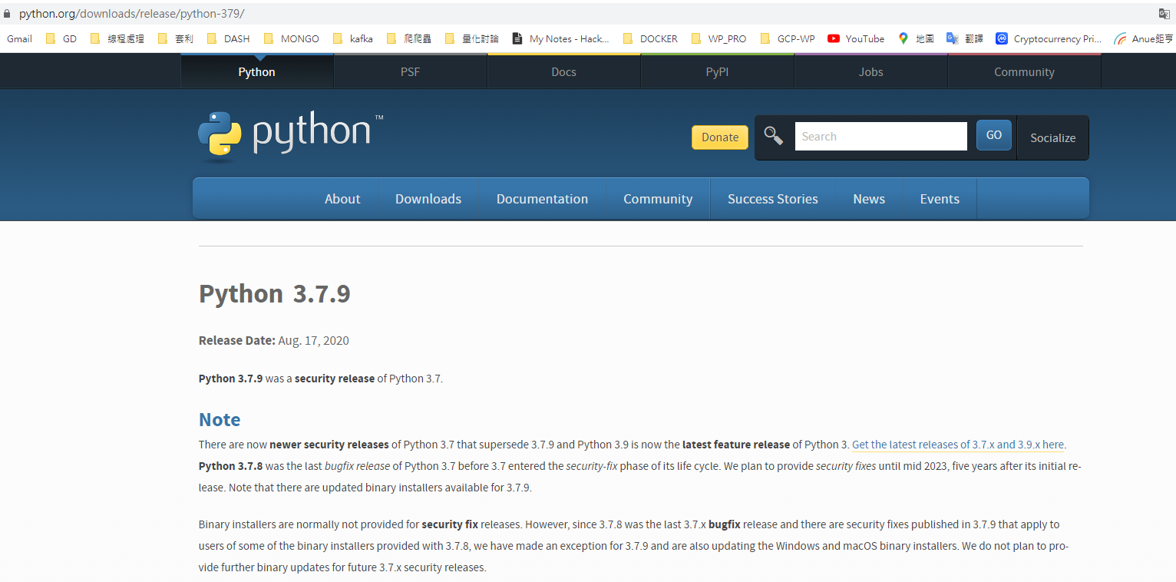Open the 線程處理 bookmark folder
Viewport: 1176px width, 582px height.
point(117,38)
